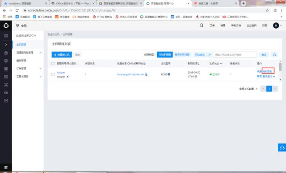Open the HTML color name bookmark
Viewport: 286px width, 173px height.
102,17
